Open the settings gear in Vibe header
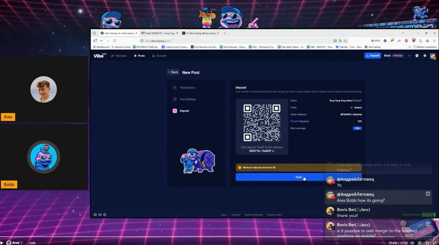The width and height of the screenshot is (439, 245). (x=425, y=56)
